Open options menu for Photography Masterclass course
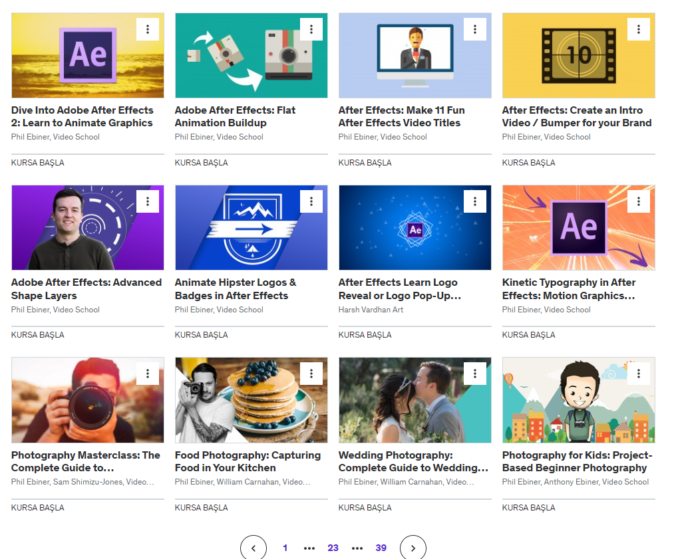 point(148,374)
